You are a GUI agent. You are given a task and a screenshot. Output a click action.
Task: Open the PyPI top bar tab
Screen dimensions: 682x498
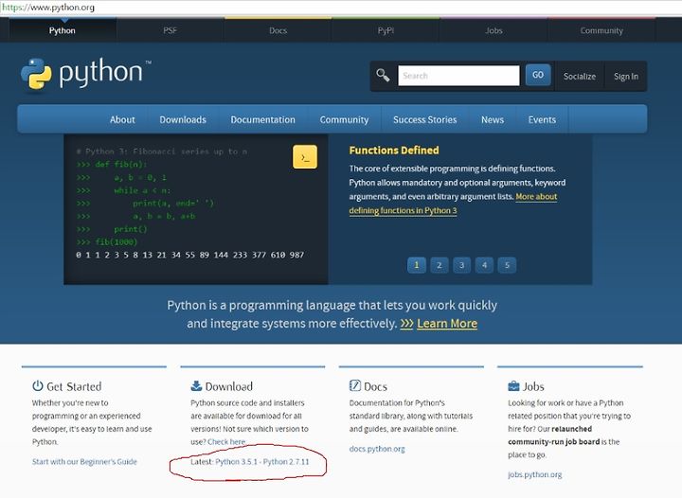click(386, 30)
